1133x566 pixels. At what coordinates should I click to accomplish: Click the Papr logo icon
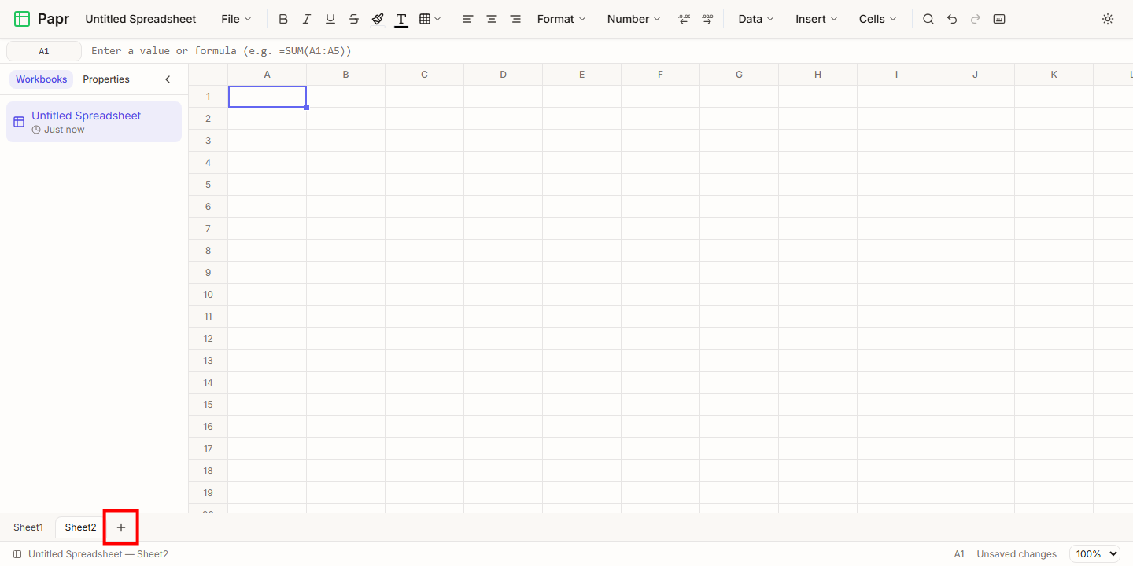pyautogui.click(x=22, y=19)
